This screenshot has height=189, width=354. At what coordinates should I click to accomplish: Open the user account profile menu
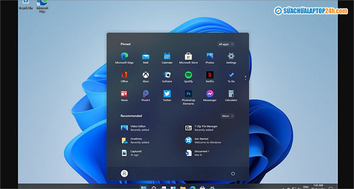(x=124, y=173)
